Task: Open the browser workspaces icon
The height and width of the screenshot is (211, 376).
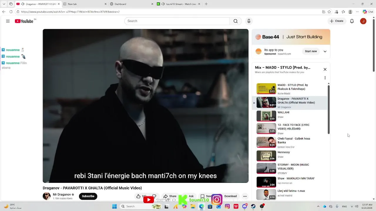Action: pos(11,4)
